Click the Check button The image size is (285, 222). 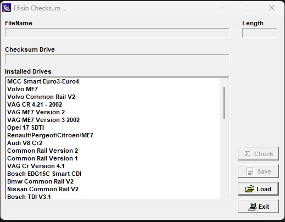tap(258, 154)
